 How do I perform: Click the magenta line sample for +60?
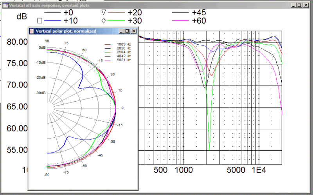click(180, 21)
